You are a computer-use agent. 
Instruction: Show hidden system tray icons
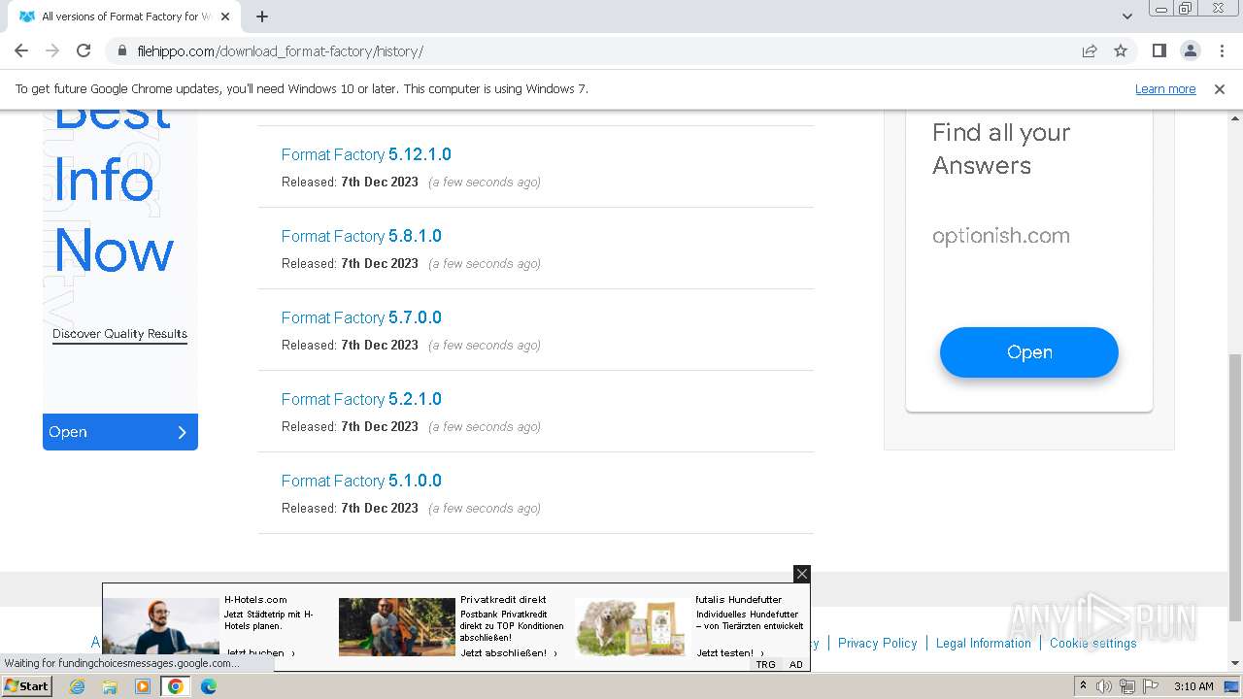pos(1083,685)
